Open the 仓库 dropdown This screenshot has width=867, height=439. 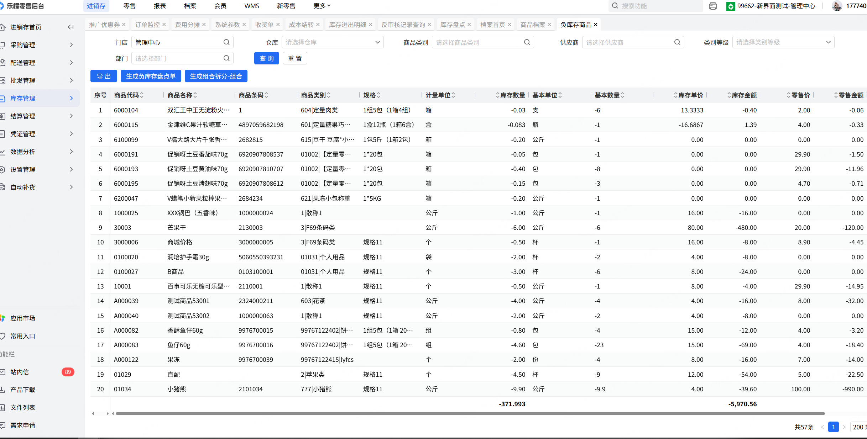(333, 42)
